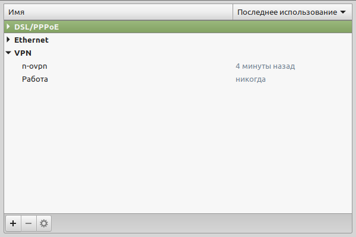Select the Работа VPN connection
The image size is (356, 237).
click(x=35, y=79)
